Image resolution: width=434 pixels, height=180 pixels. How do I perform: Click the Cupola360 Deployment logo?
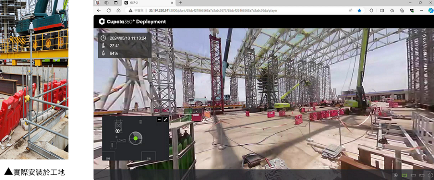132,22
